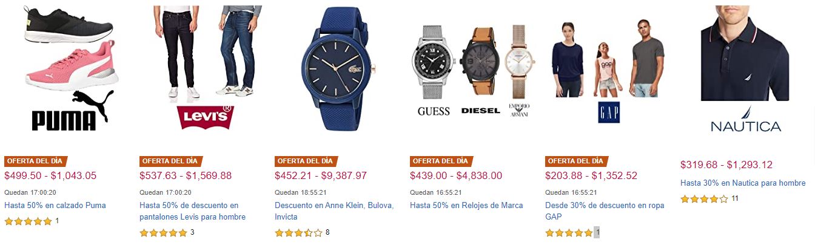Image resolution: width=815 pixels, height=248 pixels.
Task: Open the Puma shoes product image
Action: 69,68
